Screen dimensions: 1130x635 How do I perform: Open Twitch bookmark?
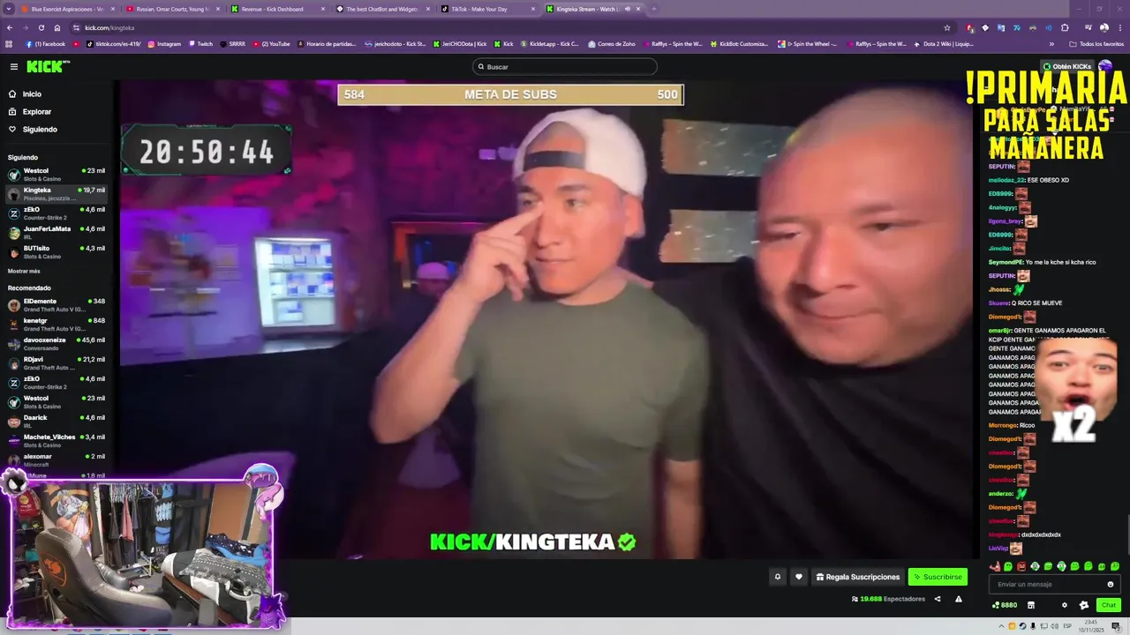[200, 43]
